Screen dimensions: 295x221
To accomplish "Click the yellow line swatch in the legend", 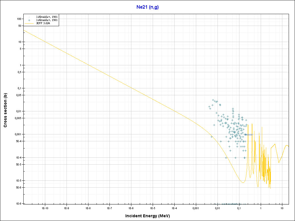I will click(x=29, y=24).
